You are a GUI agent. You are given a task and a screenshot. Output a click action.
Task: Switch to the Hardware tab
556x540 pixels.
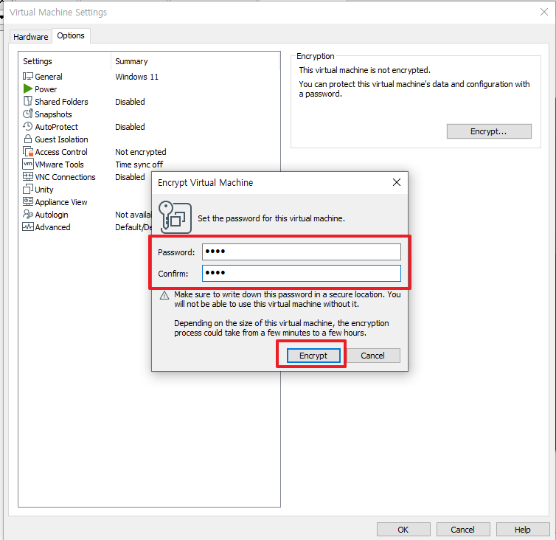point(31,37)
